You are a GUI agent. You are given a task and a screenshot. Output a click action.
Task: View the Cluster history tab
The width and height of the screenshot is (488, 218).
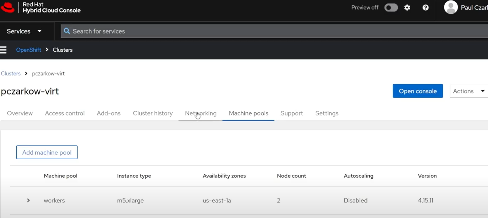point(153,113)
